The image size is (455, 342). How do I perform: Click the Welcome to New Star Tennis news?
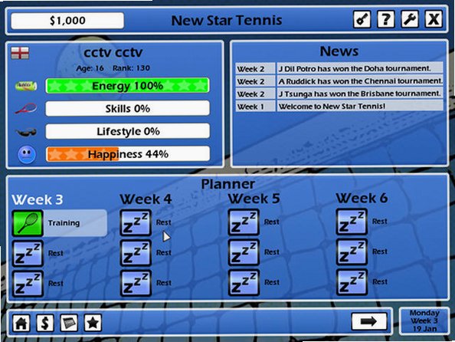tap(339, 107)
